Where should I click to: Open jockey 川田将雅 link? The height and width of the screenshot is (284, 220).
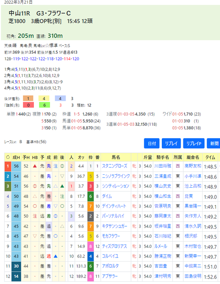[163, 166]
